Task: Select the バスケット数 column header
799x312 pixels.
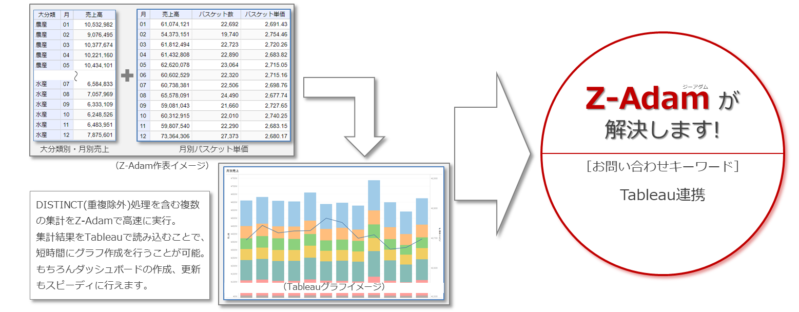Action: (x=216, y=14)
